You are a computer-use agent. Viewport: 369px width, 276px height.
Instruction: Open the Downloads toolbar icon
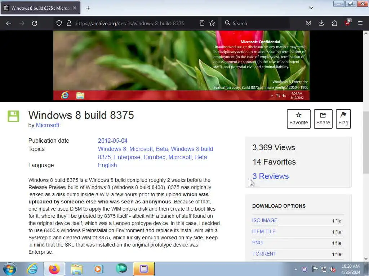coord(321,23)
